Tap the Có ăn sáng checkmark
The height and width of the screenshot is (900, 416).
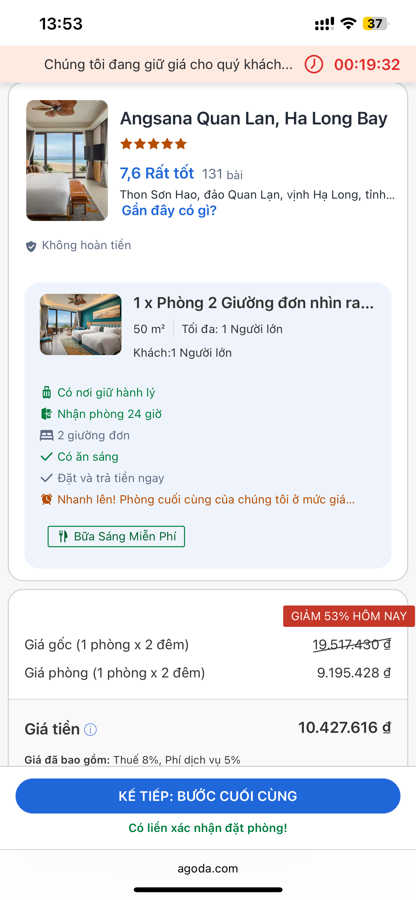tap(46, 456)
